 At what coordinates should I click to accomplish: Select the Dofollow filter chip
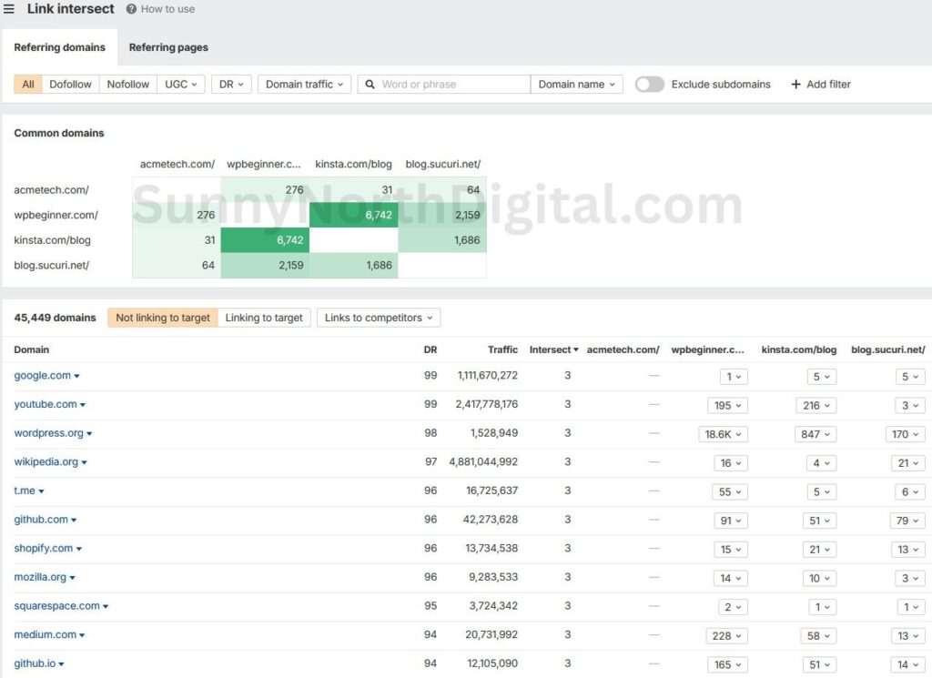(x=70, y=84)
